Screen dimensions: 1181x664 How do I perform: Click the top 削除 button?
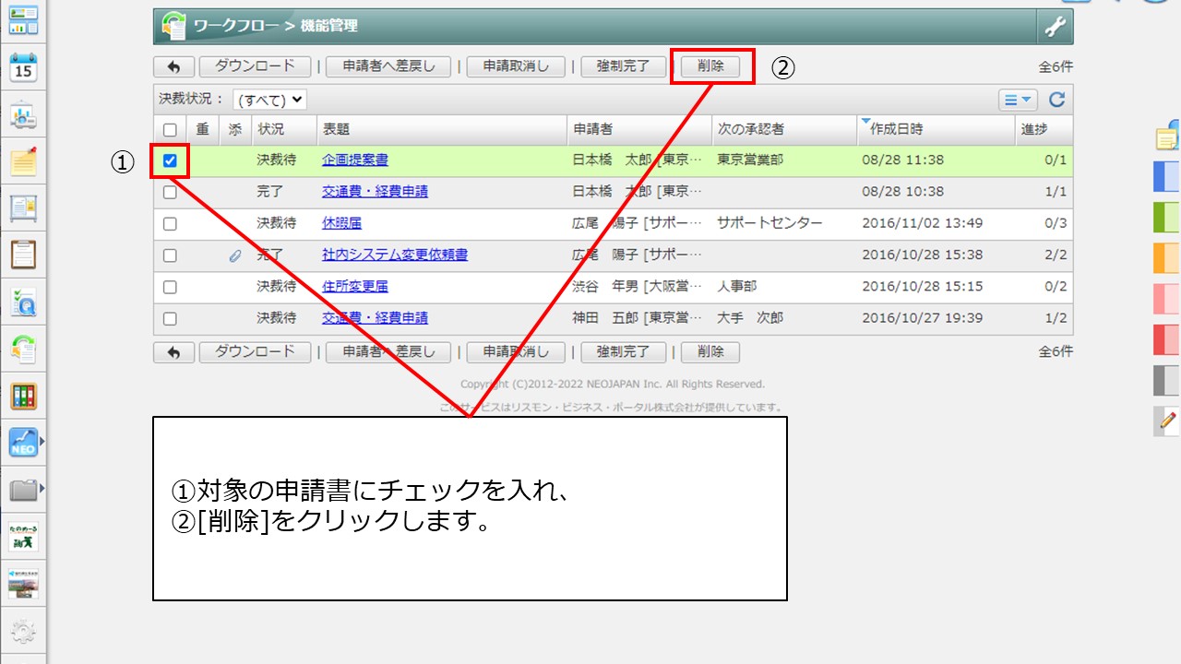click(710, 66)
